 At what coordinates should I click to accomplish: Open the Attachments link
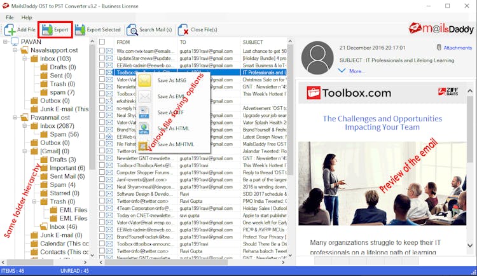coord(457,48)
